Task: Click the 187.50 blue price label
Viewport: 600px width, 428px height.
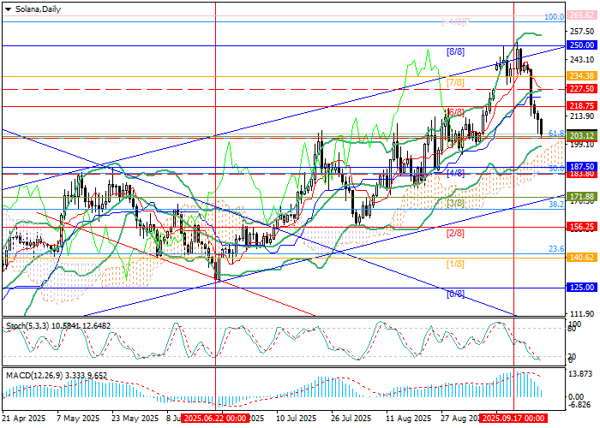Action: [581, 166]
